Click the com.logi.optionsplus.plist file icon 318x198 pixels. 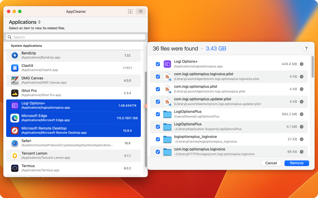(167, 89)
